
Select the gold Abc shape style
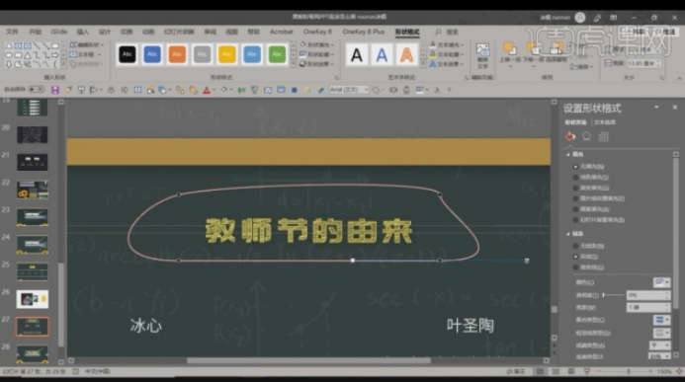[227, 54]
